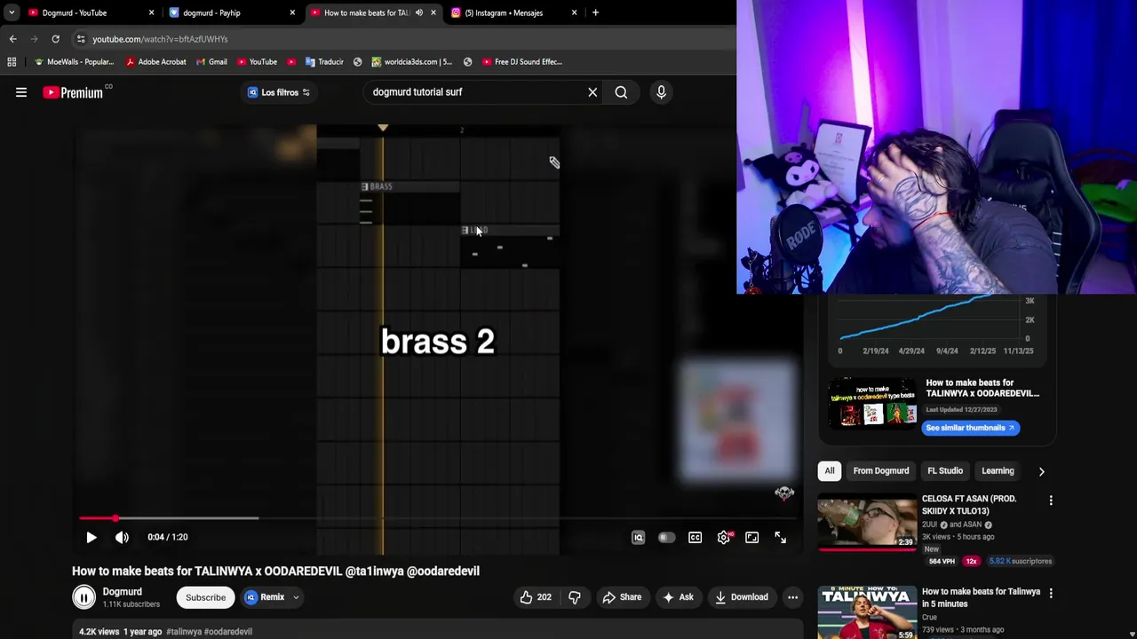The image size is (1137, 639).
Task: Open CELOSA FT ASAN video thumbnail
Action: 867,522
